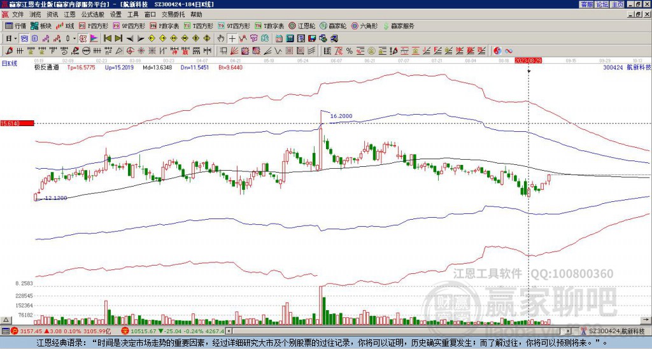This screenshot has width=652, height=349.
Task: Open the 江恩轮 tool
Action: tap(302, 26)
